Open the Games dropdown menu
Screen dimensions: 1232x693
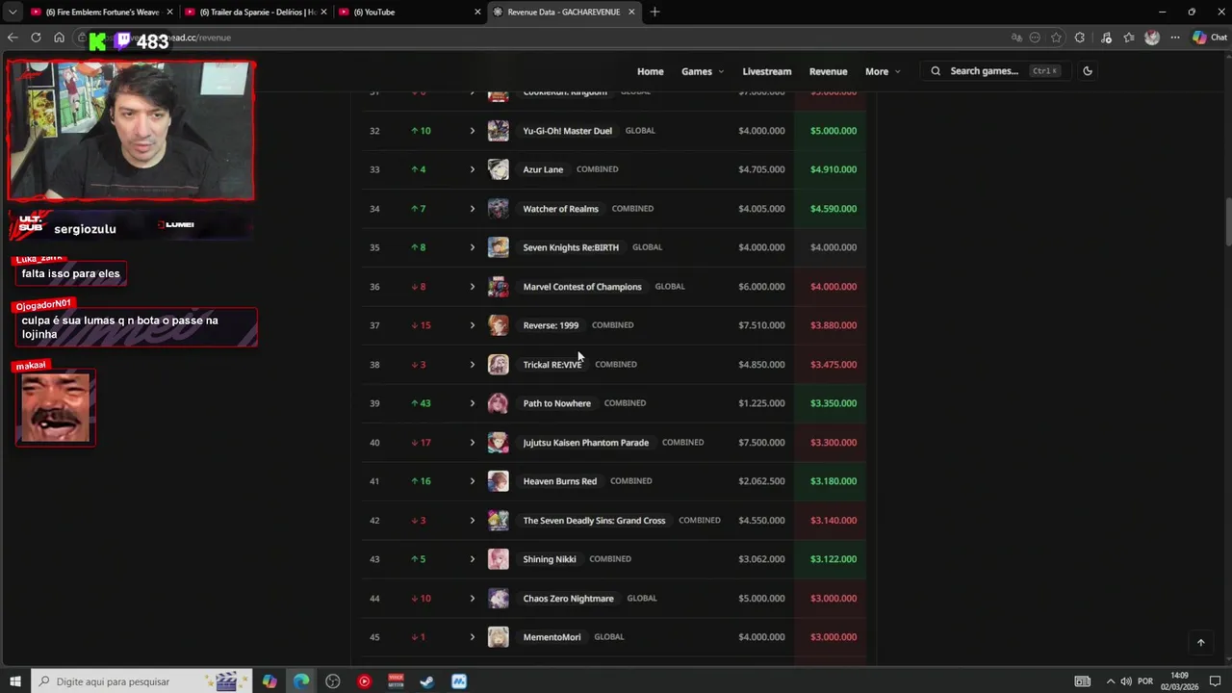click(x=703, y=71)
